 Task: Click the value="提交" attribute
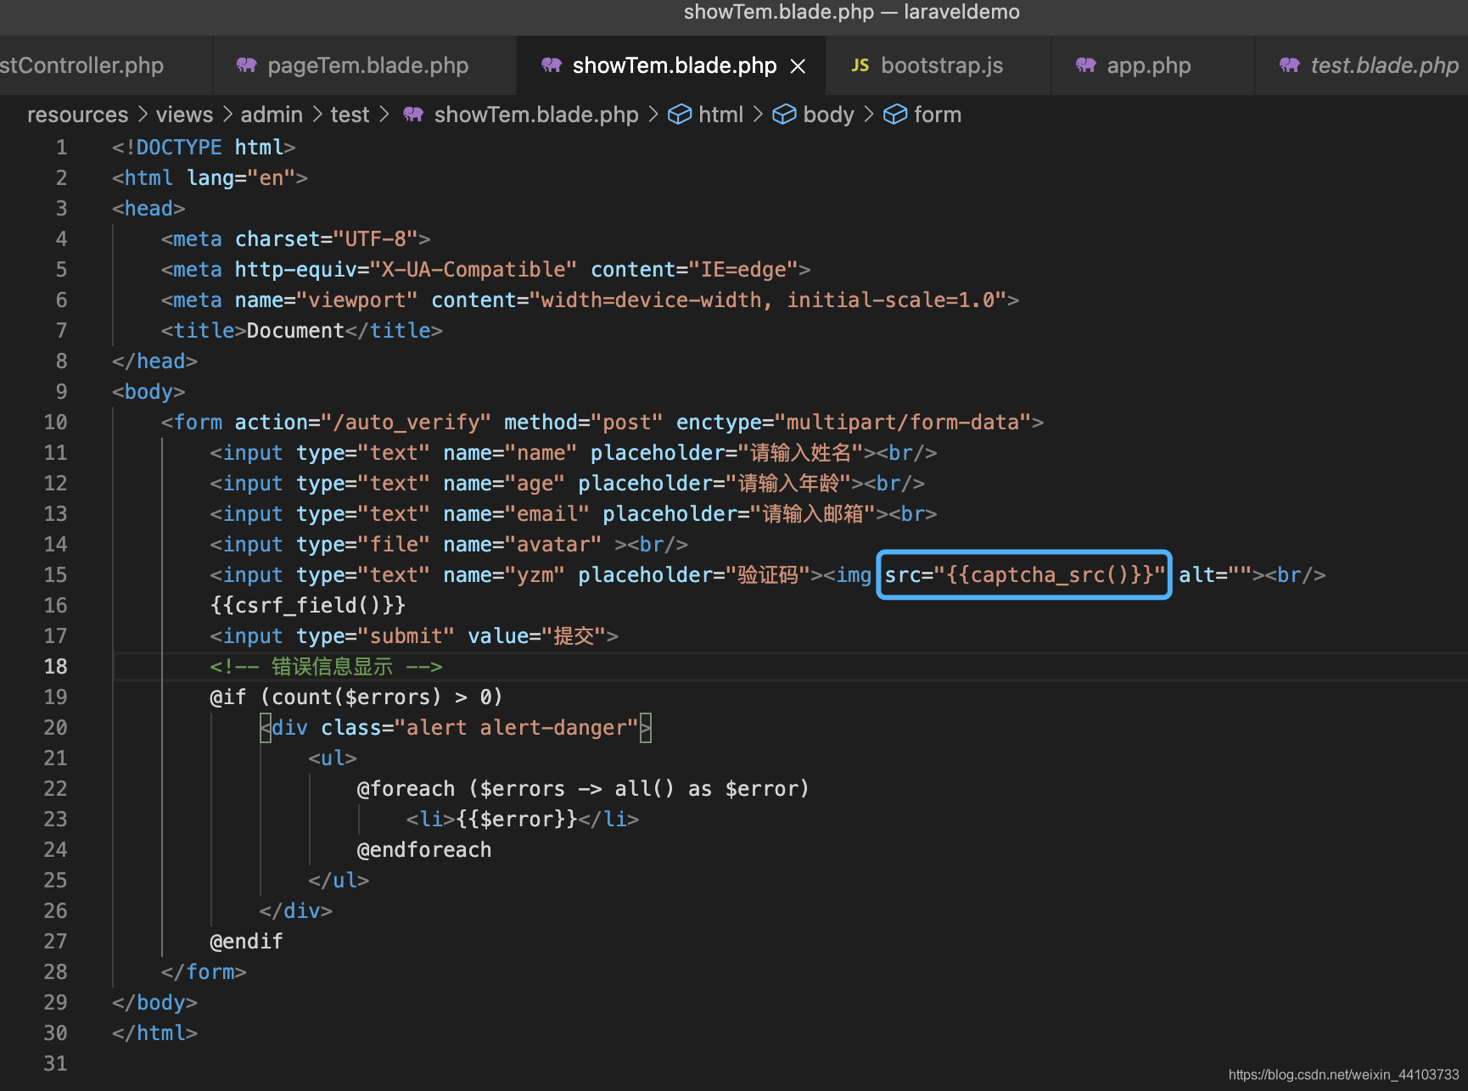pyautogui.click(x=537, y=636)
